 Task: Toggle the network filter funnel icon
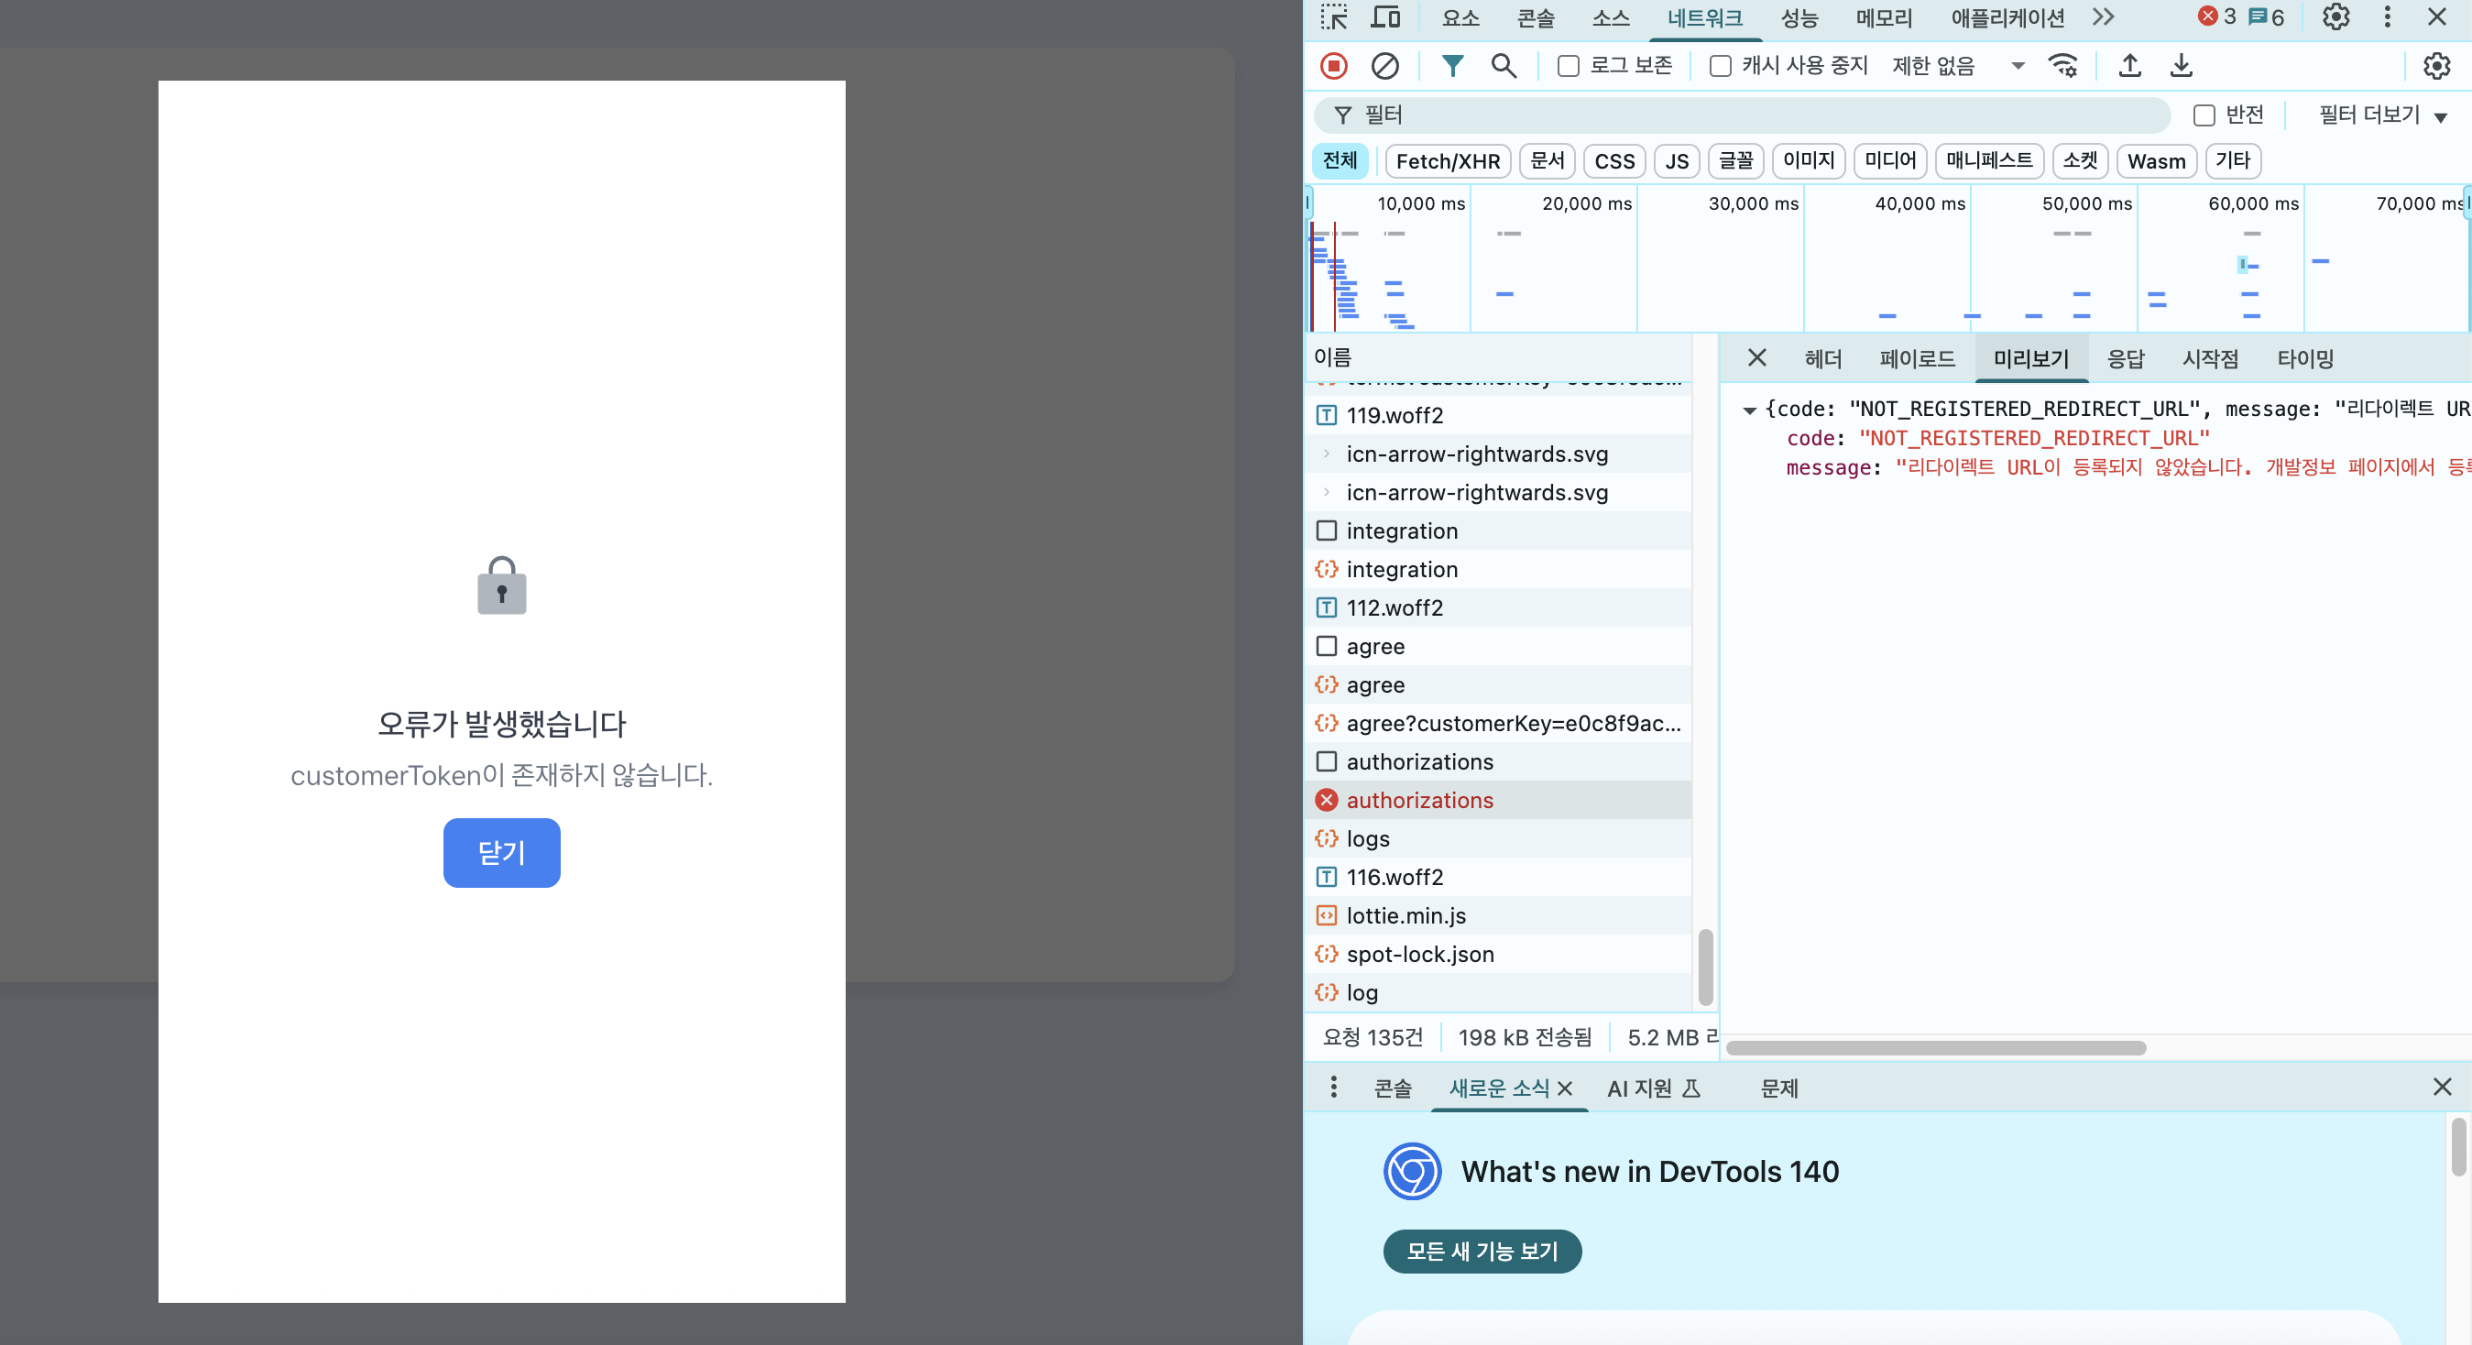point(1452,65)
